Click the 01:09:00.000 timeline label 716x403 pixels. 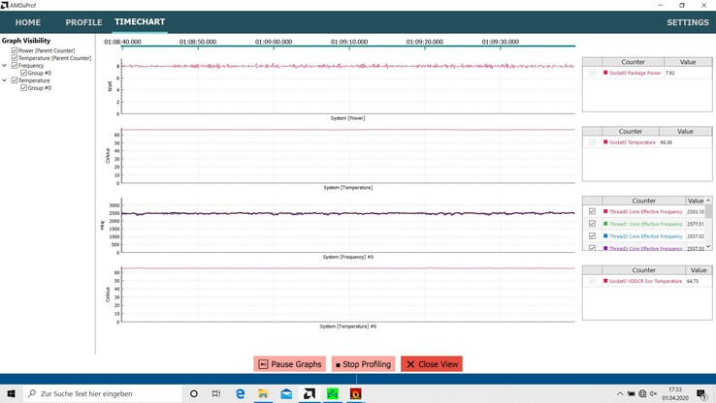pos(274,42)
